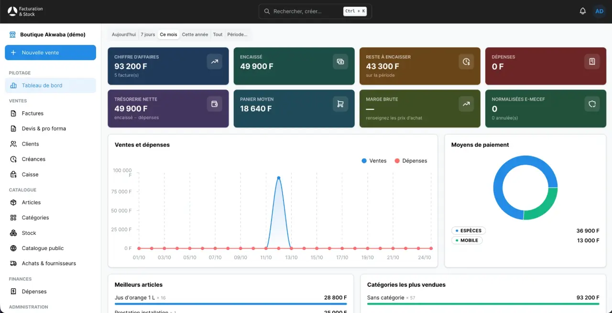
Task: Click the Jus d'orange 1 L progress bar
Action: coord(230,304)
